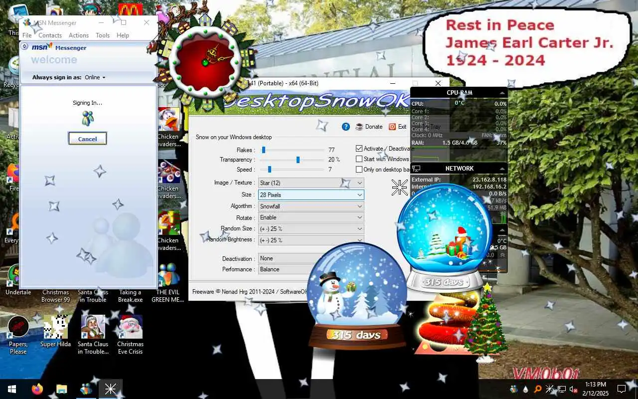Expand the Random Size dropdown
Viewport: 638px width, 399px height.
pos(311,228)
